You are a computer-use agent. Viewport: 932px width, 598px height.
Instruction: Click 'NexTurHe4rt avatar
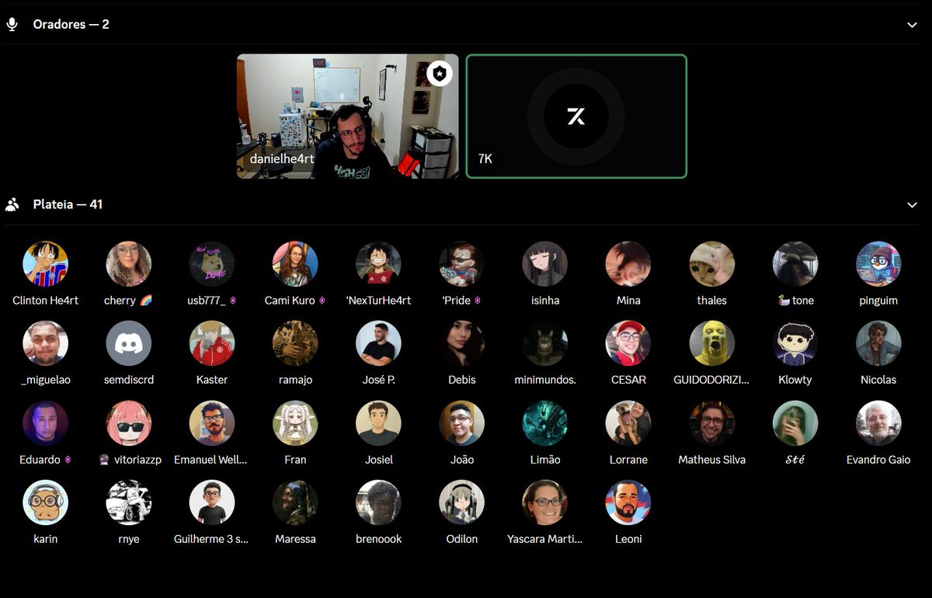coord(378,264)
